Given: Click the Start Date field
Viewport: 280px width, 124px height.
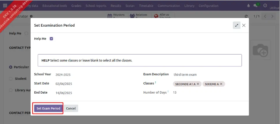Looking at the screenshot, I should (x=64, y=84).
